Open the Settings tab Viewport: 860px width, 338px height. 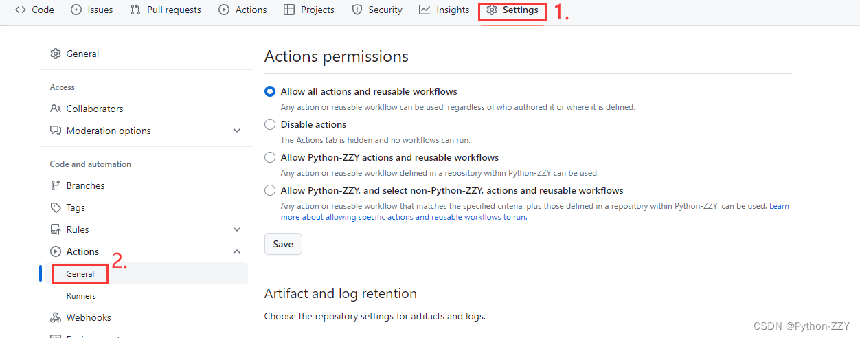(x=512, y=10)
